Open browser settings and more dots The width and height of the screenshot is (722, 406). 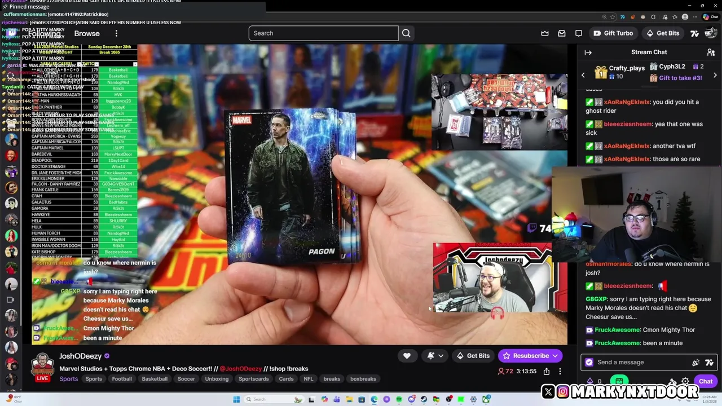click(695, 17)
